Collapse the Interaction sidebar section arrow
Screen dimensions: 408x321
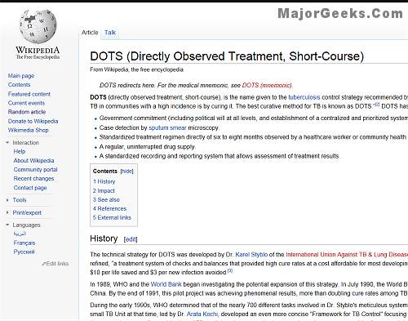click(7, 142)
